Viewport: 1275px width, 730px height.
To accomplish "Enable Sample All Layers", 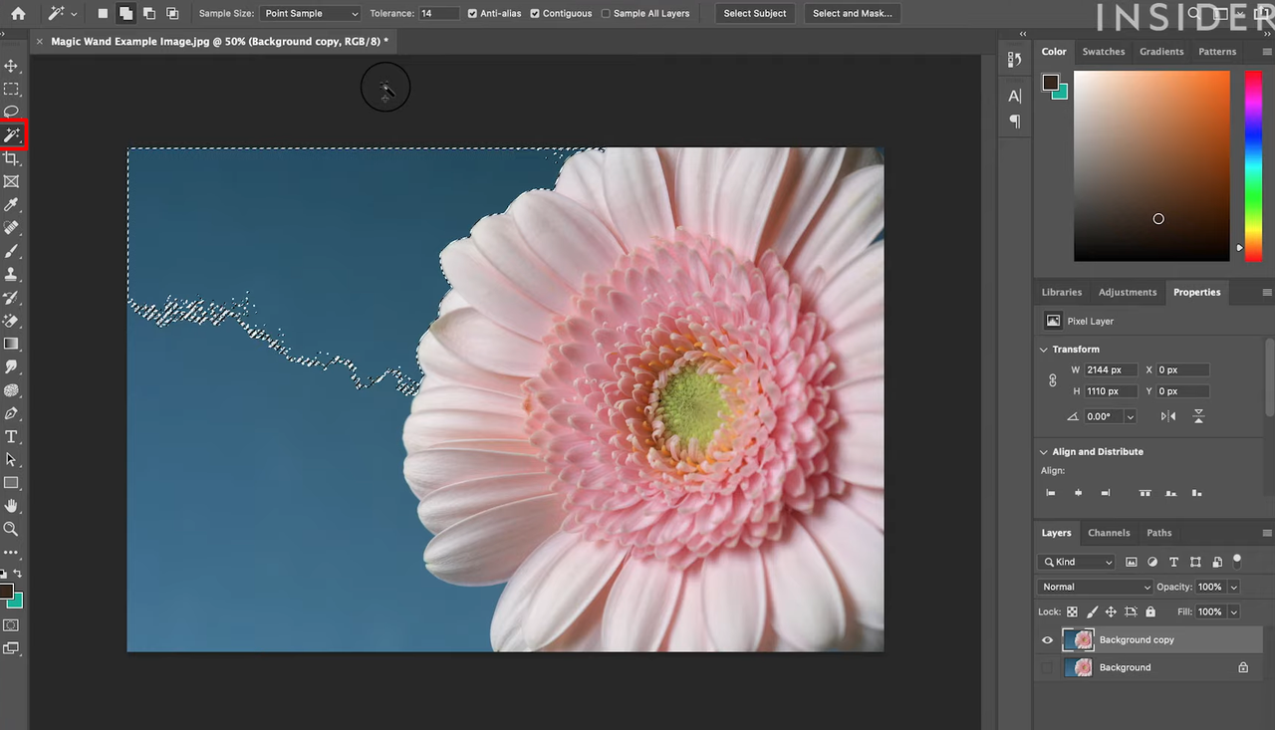I will click(605, 14).
